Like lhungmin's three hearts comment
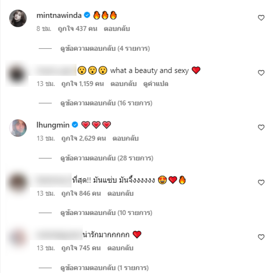The image size is (272, 273). [x=261, y=127]
